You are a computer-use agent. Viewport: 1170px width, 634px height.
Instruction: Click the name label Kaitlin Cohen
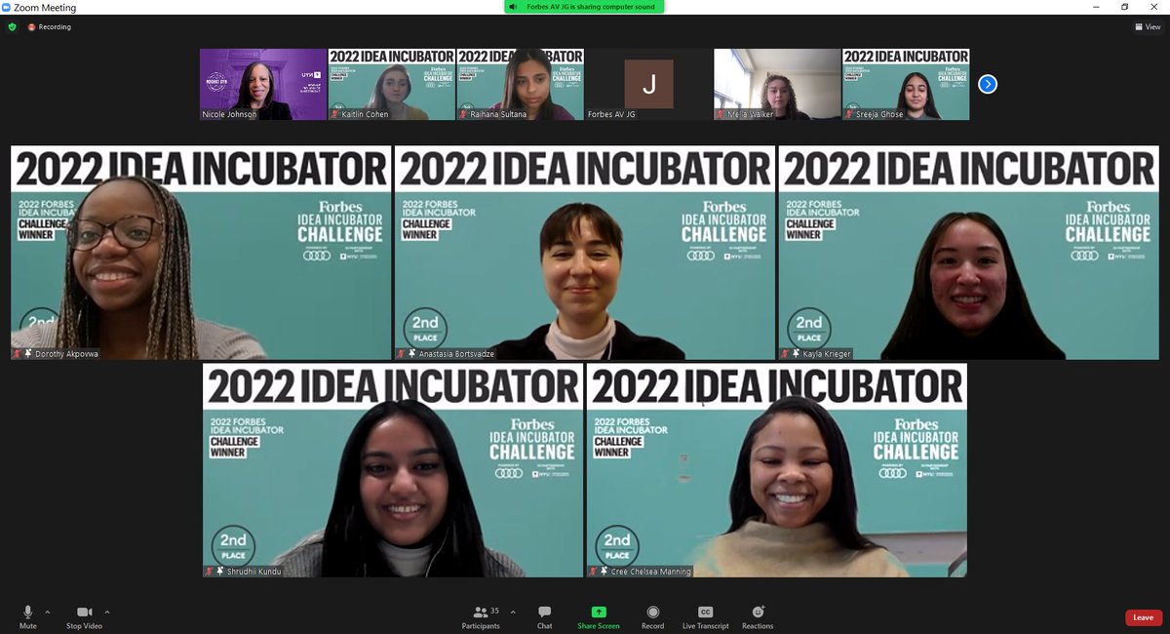click(366, 114)
